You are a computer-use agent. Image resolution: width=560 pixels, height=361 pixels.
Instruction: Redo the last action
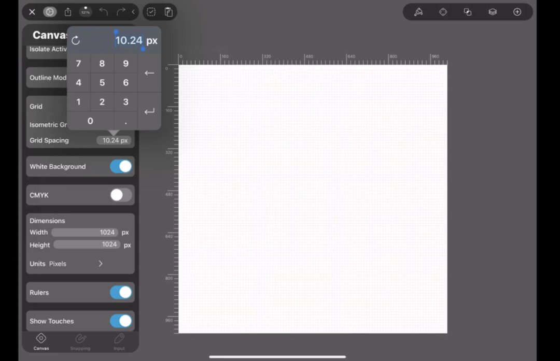tap(121, 12)
